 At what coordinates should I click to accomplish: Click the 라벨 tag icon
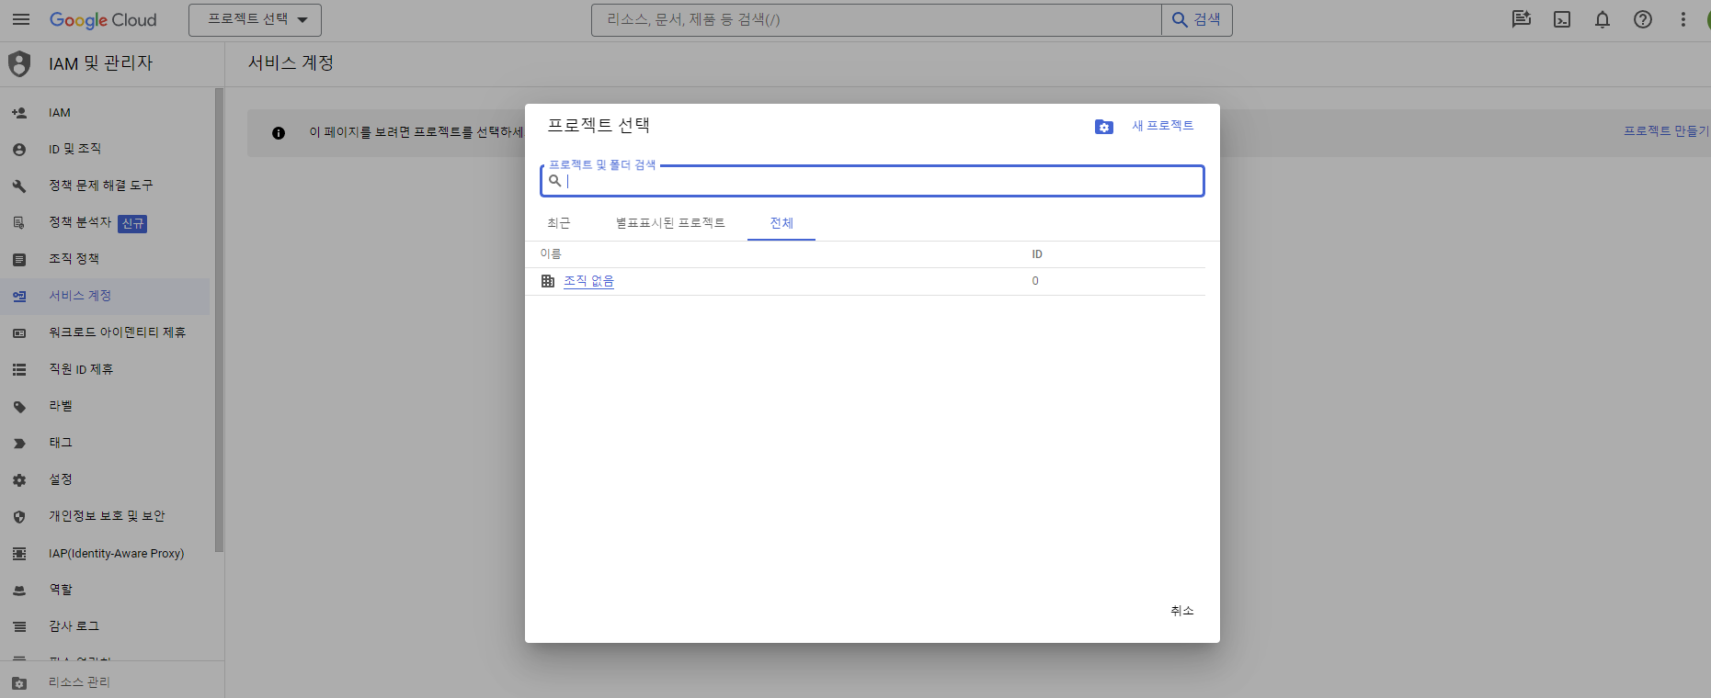pos(19,407)
